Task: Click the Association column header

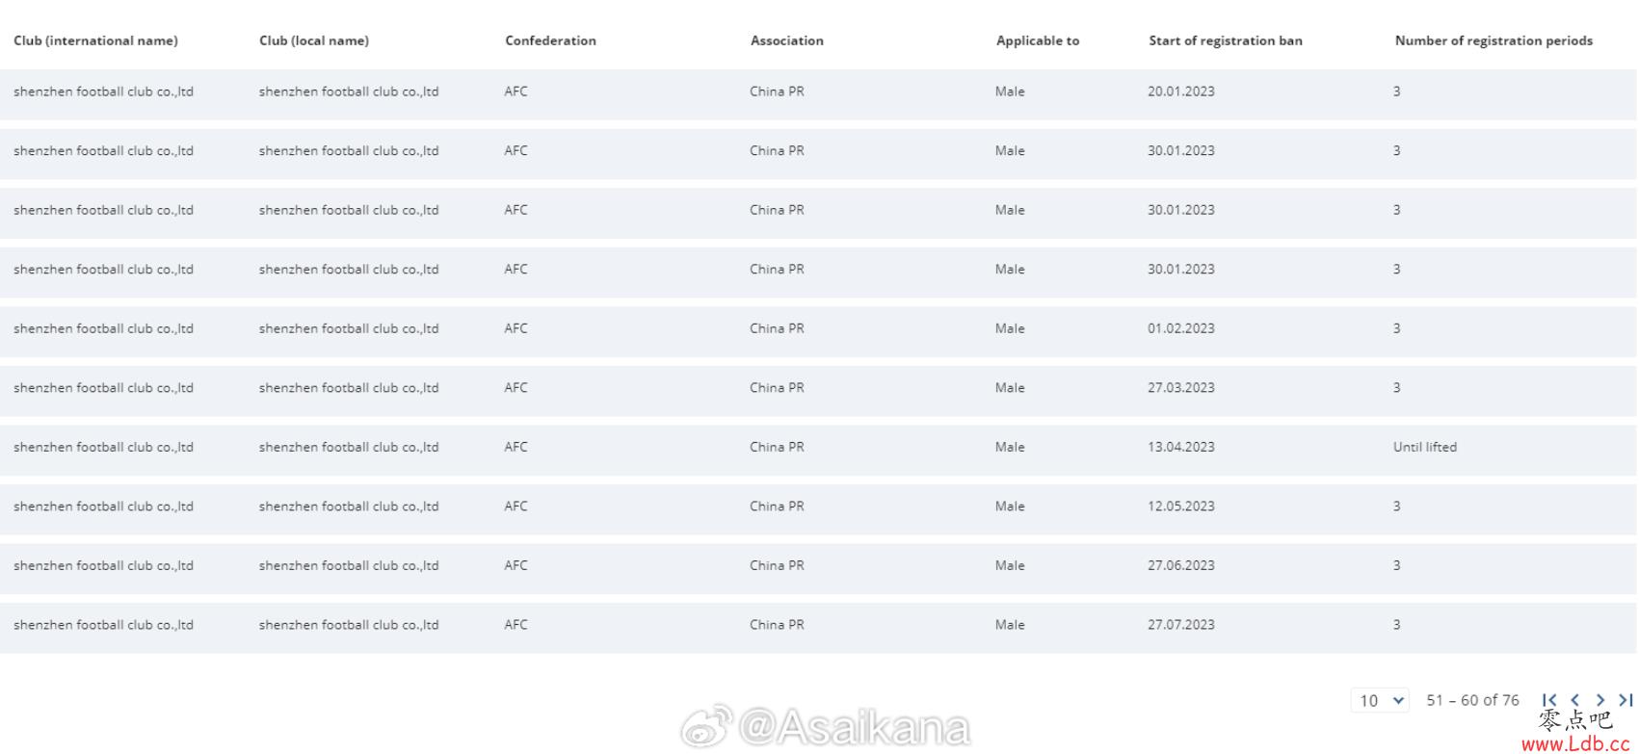Action: [x=787, y=40]
